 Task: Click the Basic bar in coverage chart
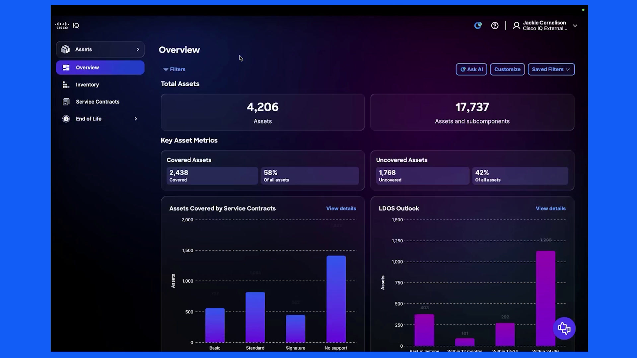pyautogui.click(x=215, y=325)
